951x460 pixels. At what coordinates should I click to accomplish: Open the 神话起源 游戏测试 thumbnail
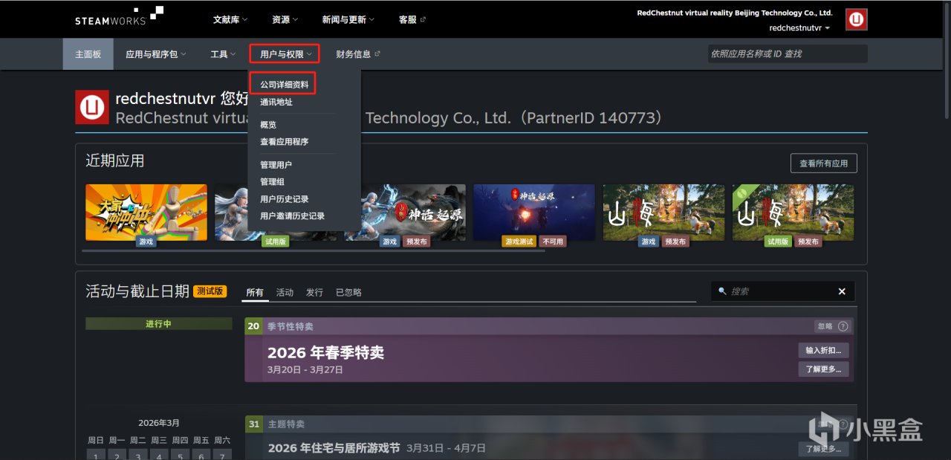pyautogui.click(x=534, y=212)
